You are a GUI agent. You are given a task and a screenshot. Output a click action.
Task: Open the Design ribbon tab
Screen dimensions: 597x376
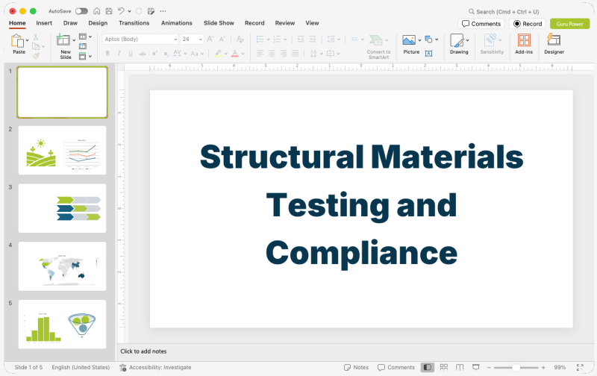[98, 23]
